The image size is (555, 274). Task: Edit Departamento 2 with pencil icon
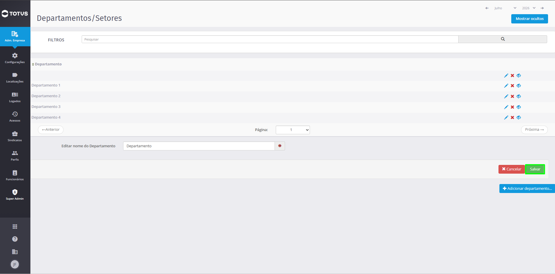pos(506,96)
